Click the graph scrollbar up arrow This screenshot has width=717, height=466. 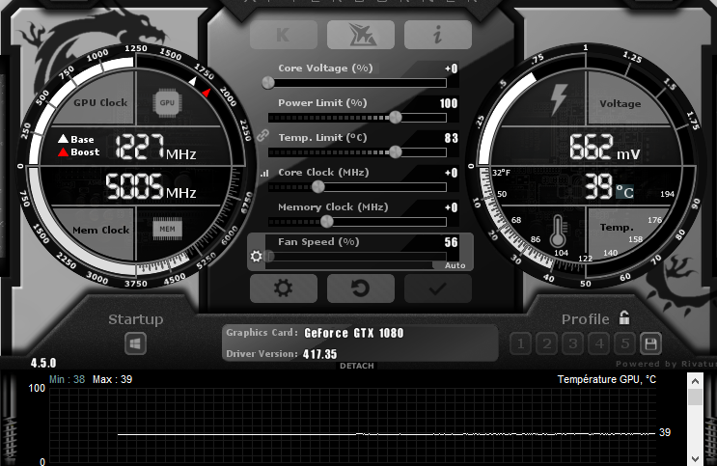tap(695, 380)
